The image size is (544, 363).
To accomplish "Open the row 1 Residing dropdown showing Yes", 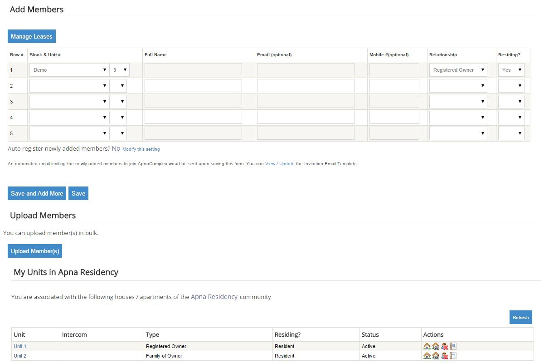I will [511, 70].
